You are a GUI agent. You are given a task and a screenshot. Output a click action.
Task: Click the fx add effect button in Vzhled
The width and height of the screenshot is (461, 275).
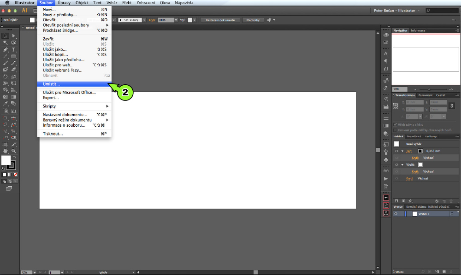411,201
